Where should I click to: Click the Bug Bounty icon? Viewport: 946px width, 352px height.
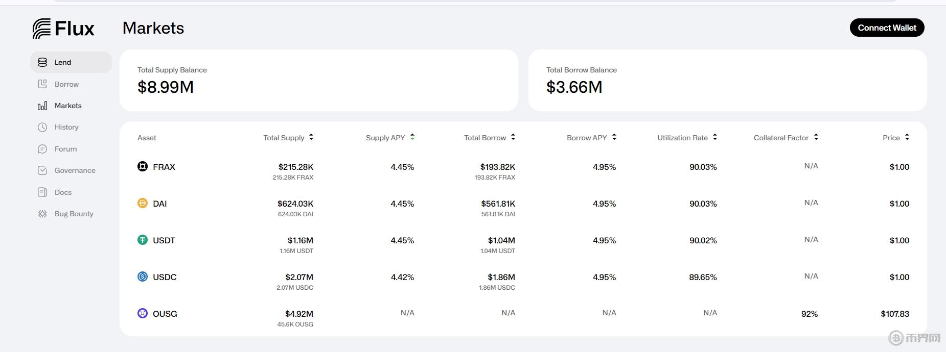pos(42,214)
